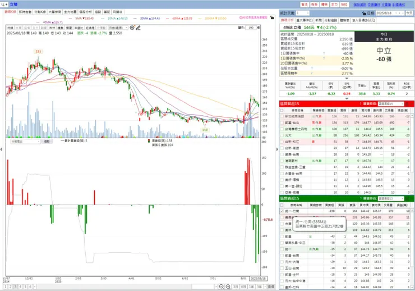415x291 pixels.
Task: Tick the checkbox for 台新-松江 row
Action: [282, 142]
